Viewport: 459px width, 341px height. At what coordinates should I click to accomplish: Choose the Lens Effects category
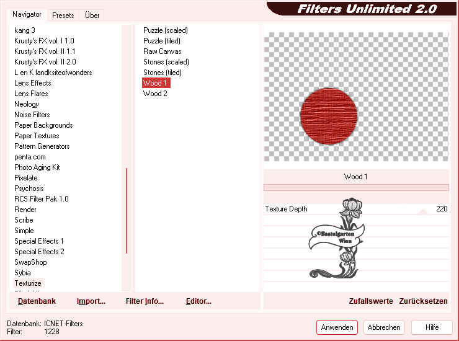pyautogui.click(x=32, y=83)
